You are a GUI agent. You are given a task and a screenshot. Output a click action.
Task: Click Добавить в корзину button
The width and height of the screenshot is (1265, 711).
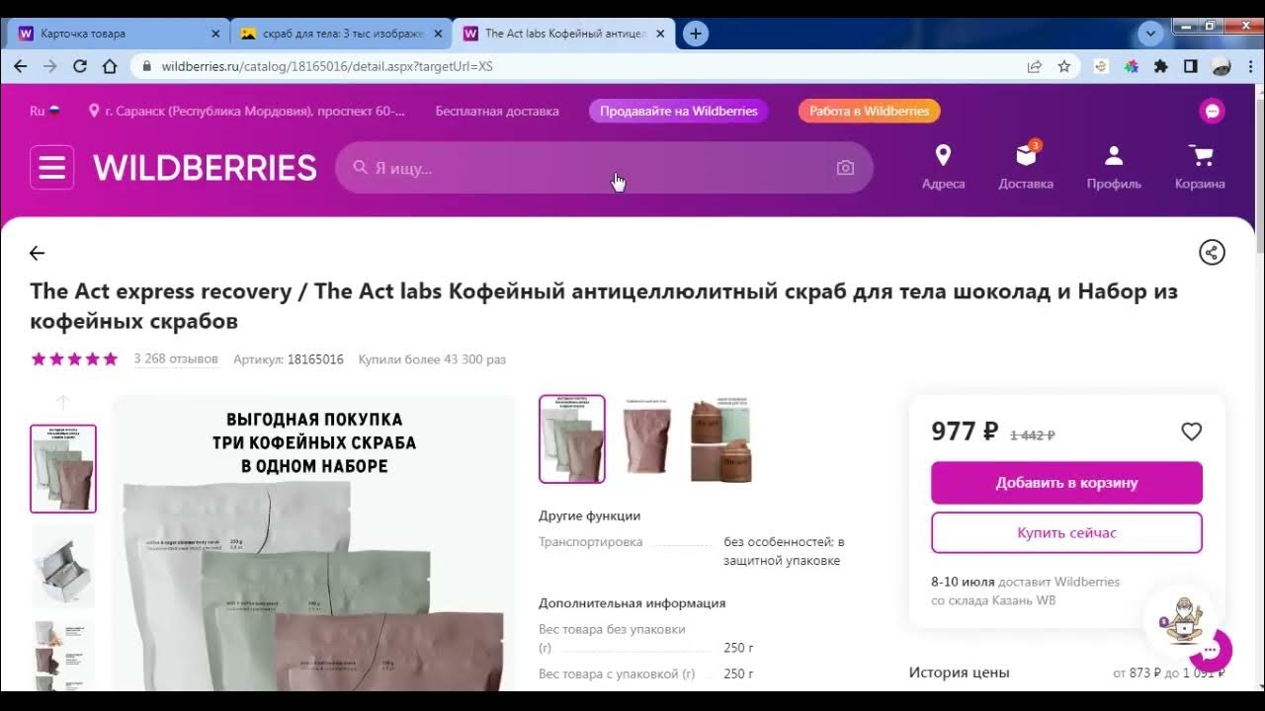click(x=1066, y=483)
